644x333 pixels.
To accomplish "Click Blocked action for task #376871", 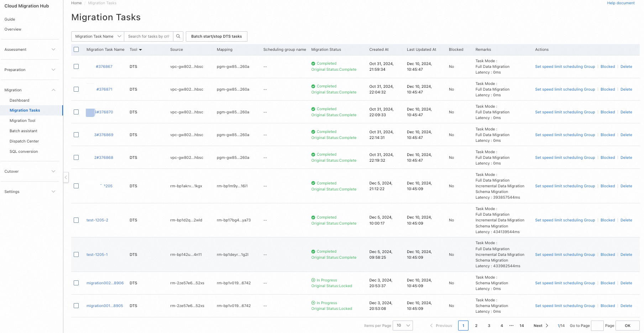I will pos(608,89).
